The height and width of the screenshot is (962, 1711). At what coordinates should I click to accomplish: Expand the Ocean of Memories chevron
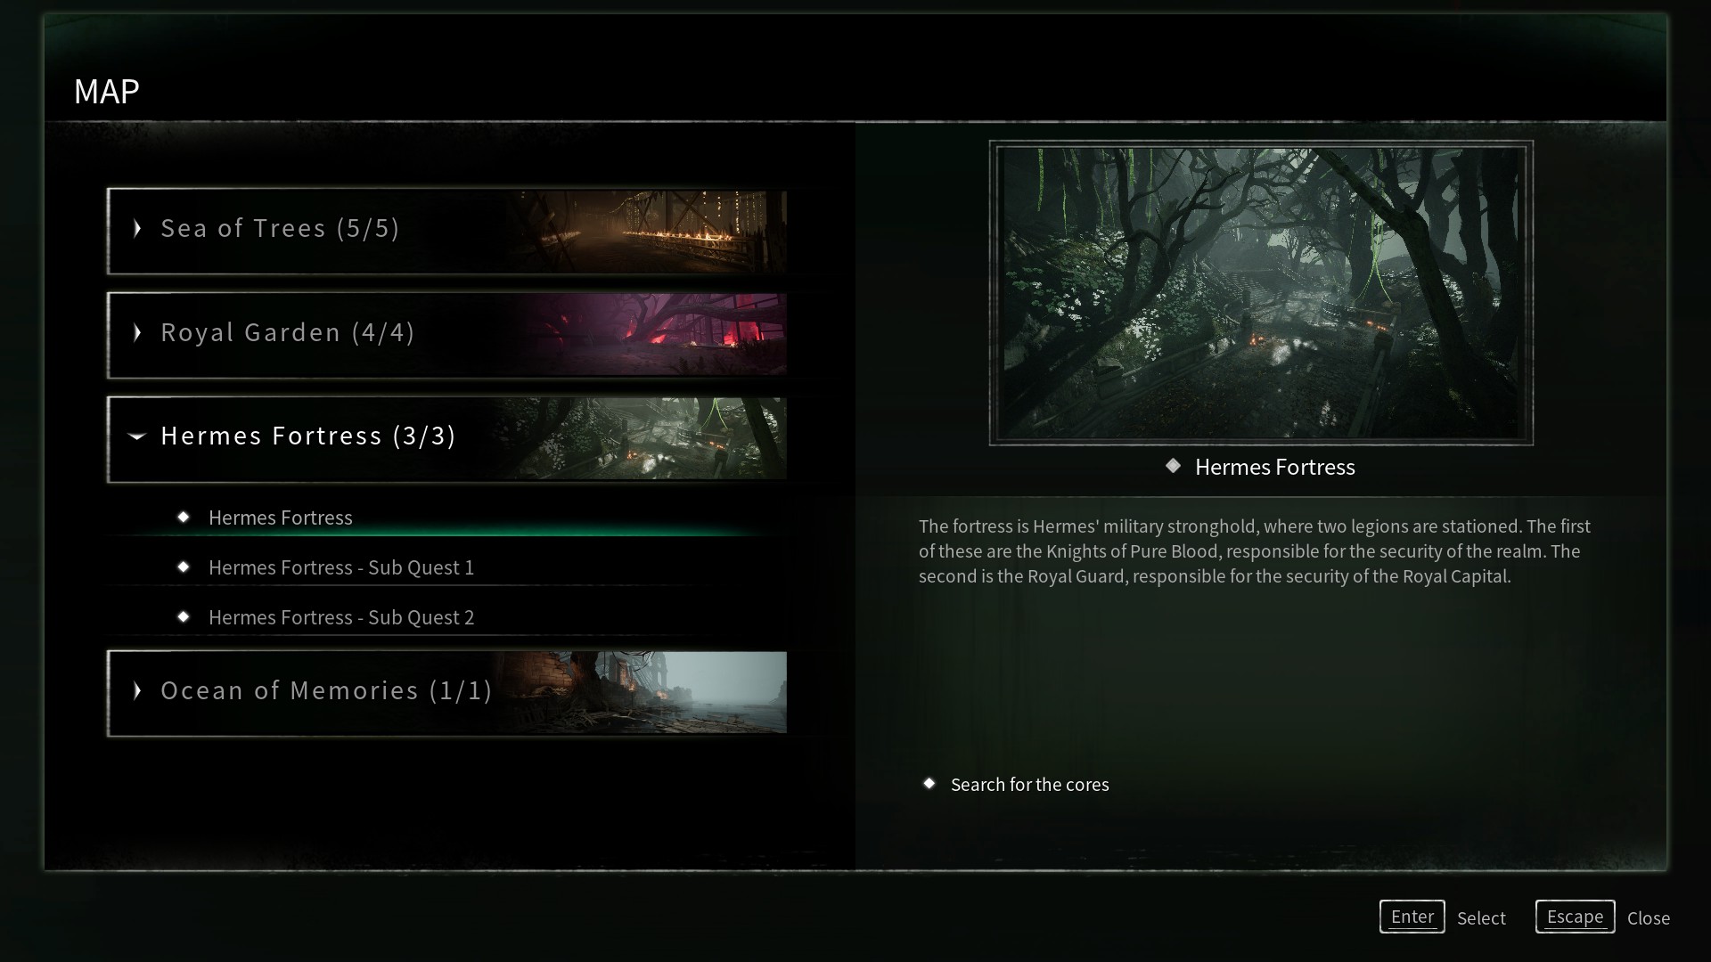(x=137, y=691)
